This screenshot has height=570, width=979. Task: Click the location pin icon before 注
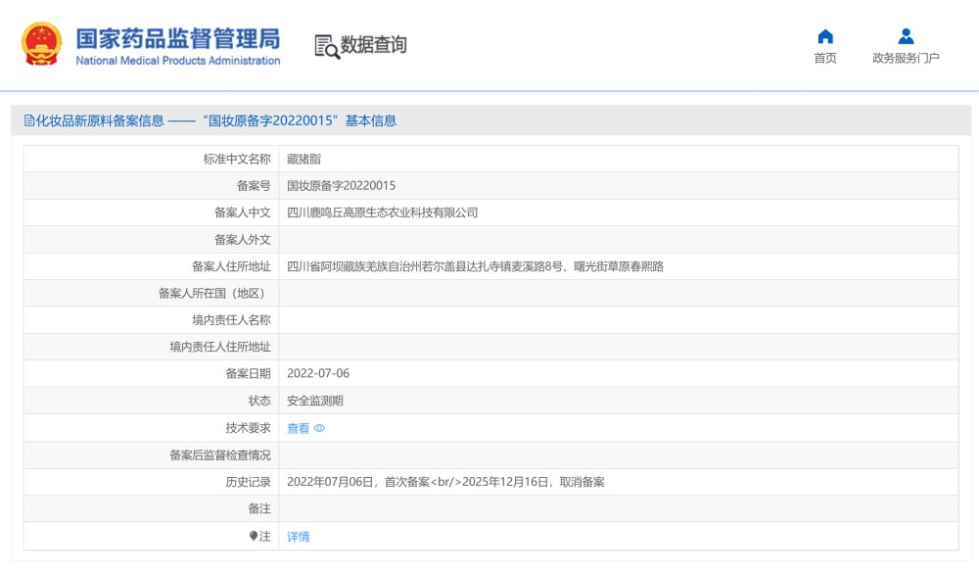253,537
